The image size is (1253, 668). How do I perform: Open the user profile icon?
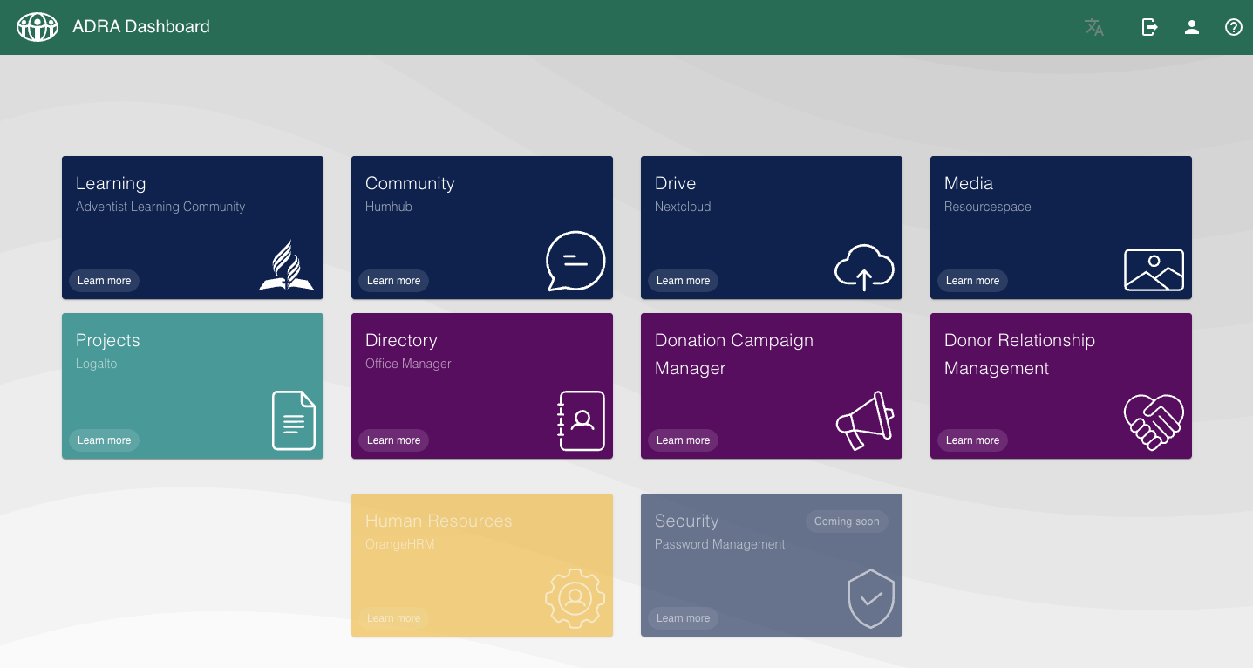click(x=1192, y=27)
